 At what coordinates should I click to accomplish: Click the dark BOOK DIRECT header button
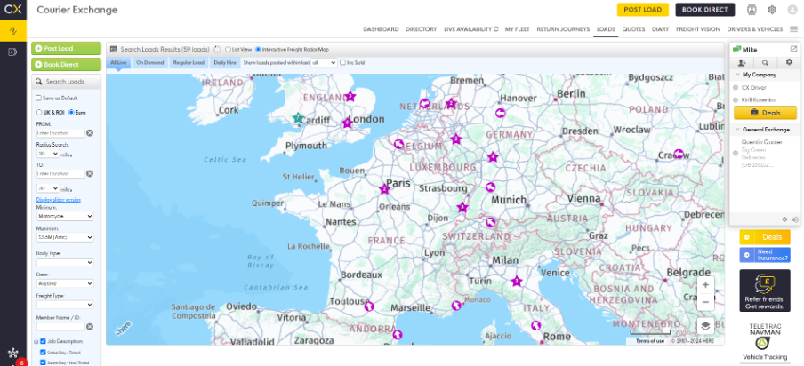pyautogui.click(x=704, y=10)
